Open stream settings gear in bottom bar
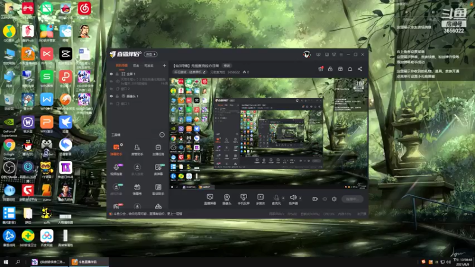 (334, 199)
